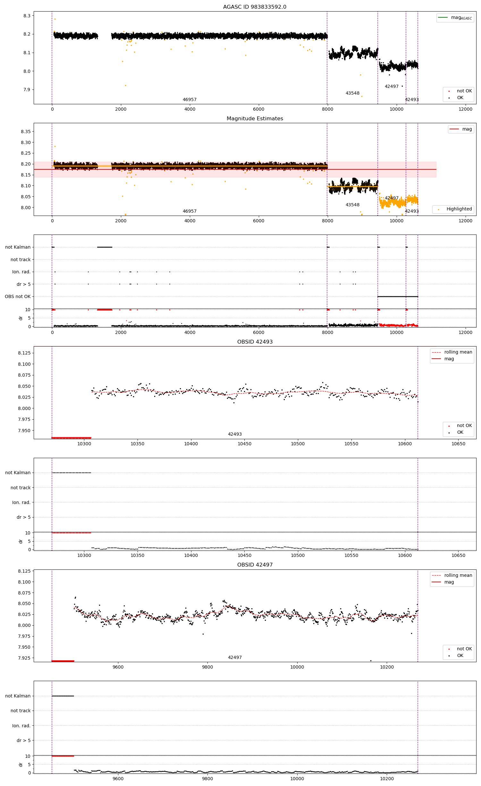Click 'not Kalman' label in the third panel
The image size is (481, 786).
[x=18, y=247]
